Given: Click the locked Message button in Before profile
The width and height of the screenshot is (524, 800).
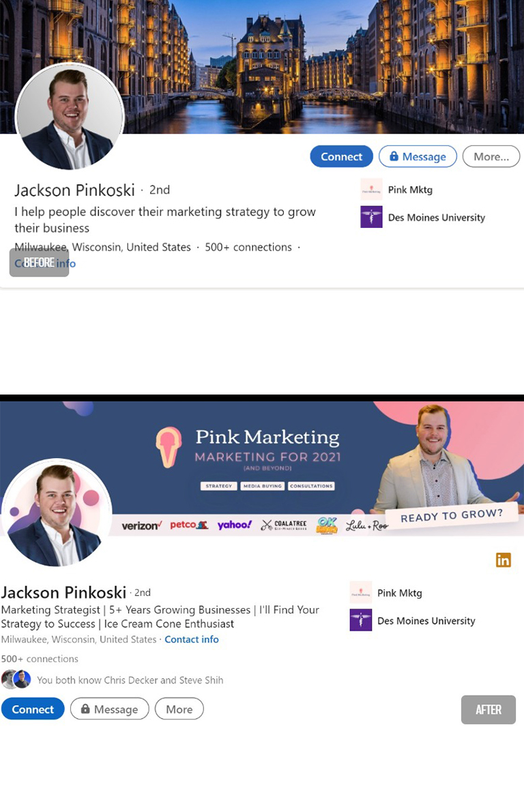Looking at the screenshot, I should pos(418,156).
